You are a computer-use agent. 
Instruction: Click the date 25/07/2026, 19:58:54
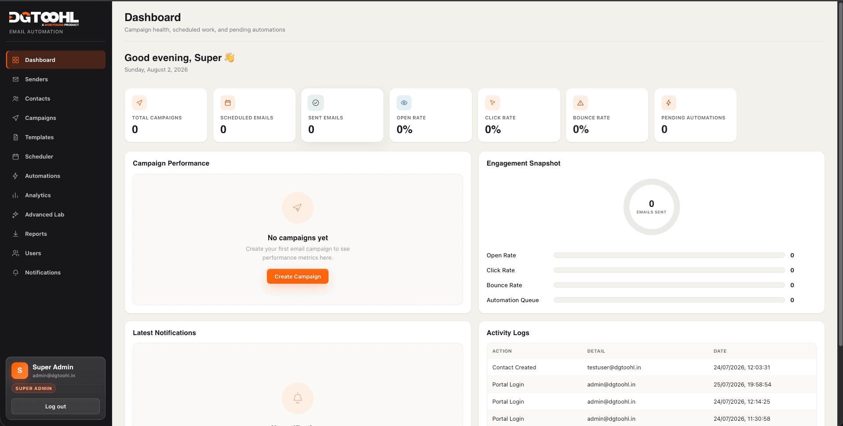[x=742, y=384]
